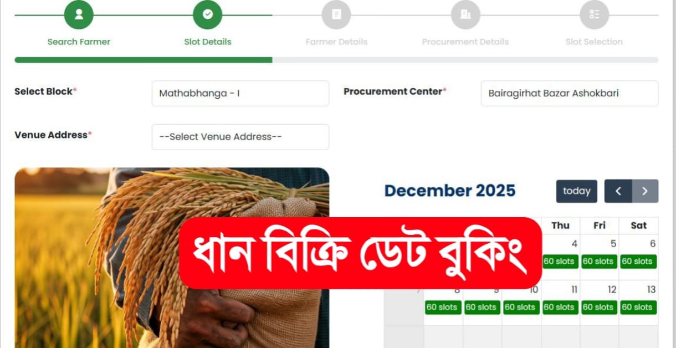
Task: Click the Slot Details checkmark step icon
Action: click(x=207, y=15)
